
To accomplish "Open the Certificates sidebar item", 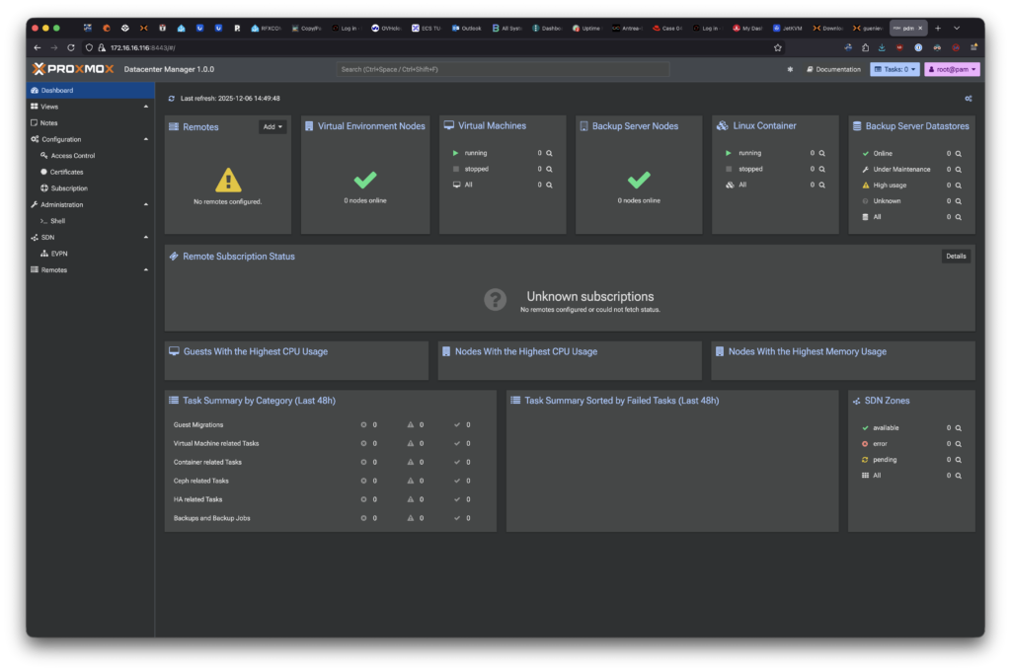I will click(67, 172).
